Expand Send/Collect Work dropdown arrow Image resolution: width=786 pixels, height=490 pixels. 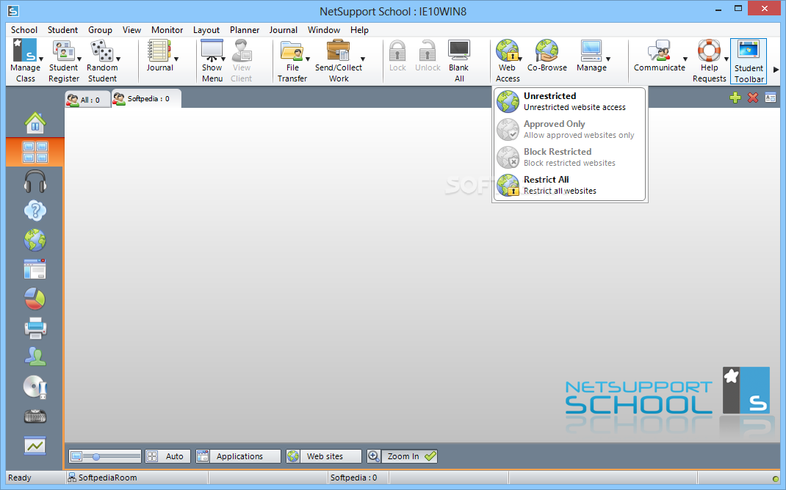tap(363, 59)
